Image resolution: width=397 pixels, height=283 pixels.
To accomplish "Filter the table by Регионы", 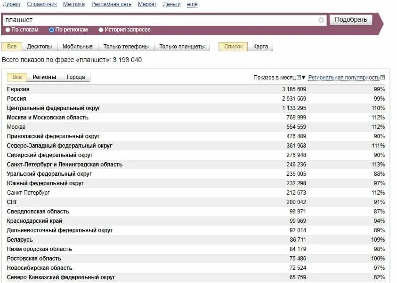I will [44, 77].
